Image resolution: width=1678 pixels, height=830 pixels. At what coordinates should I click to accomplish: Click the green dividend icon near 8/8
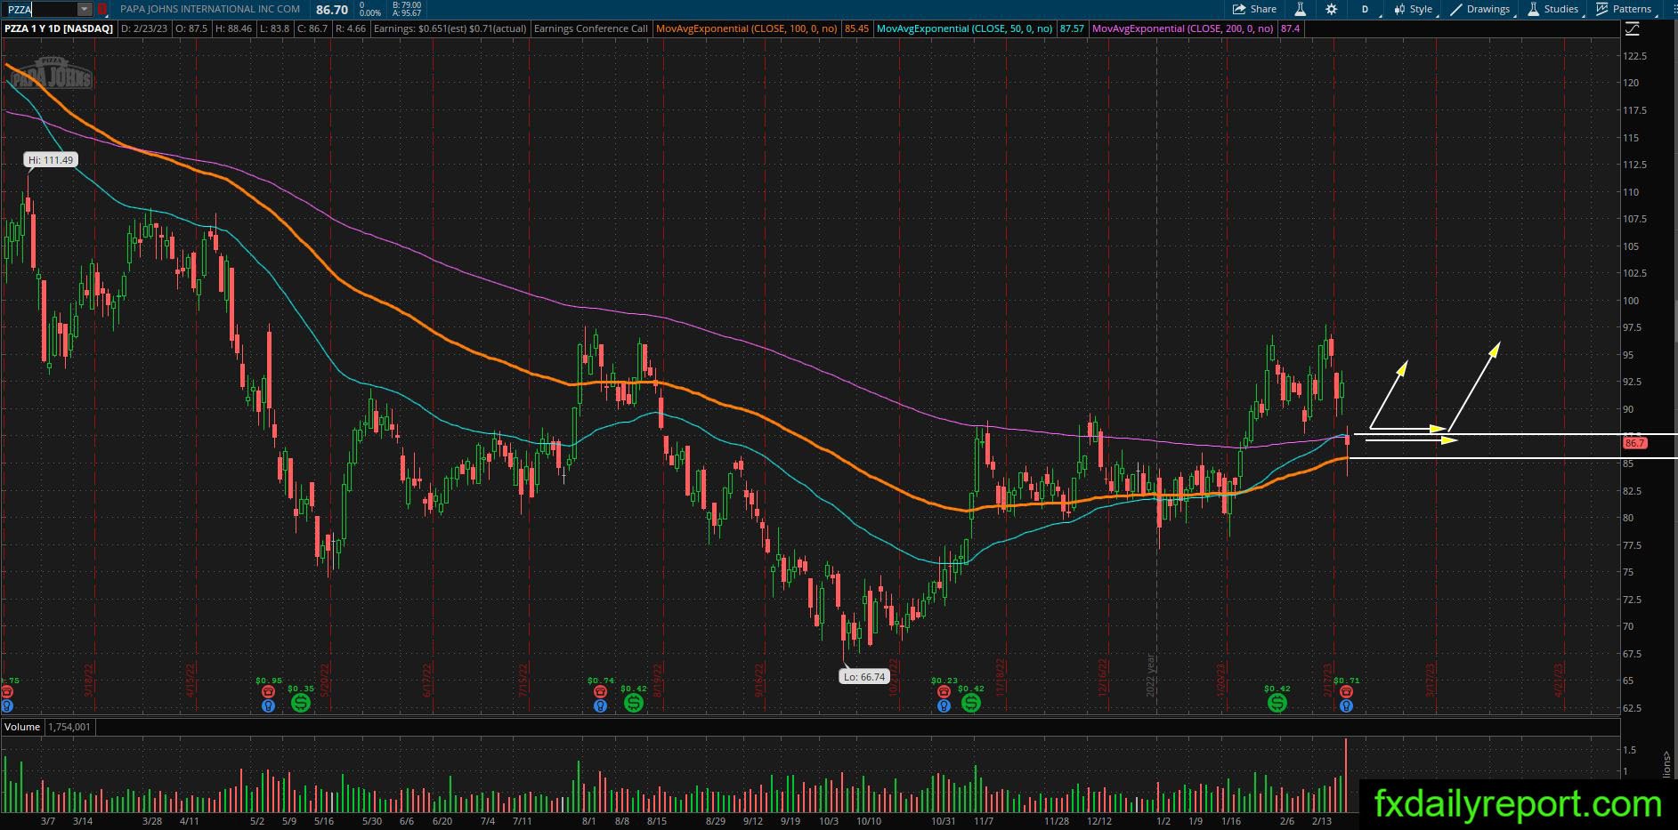click(633, 703)
